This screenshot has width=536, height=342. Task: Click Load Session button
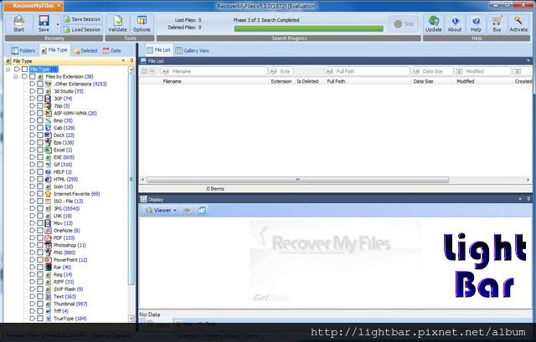(x=82, y=30)
